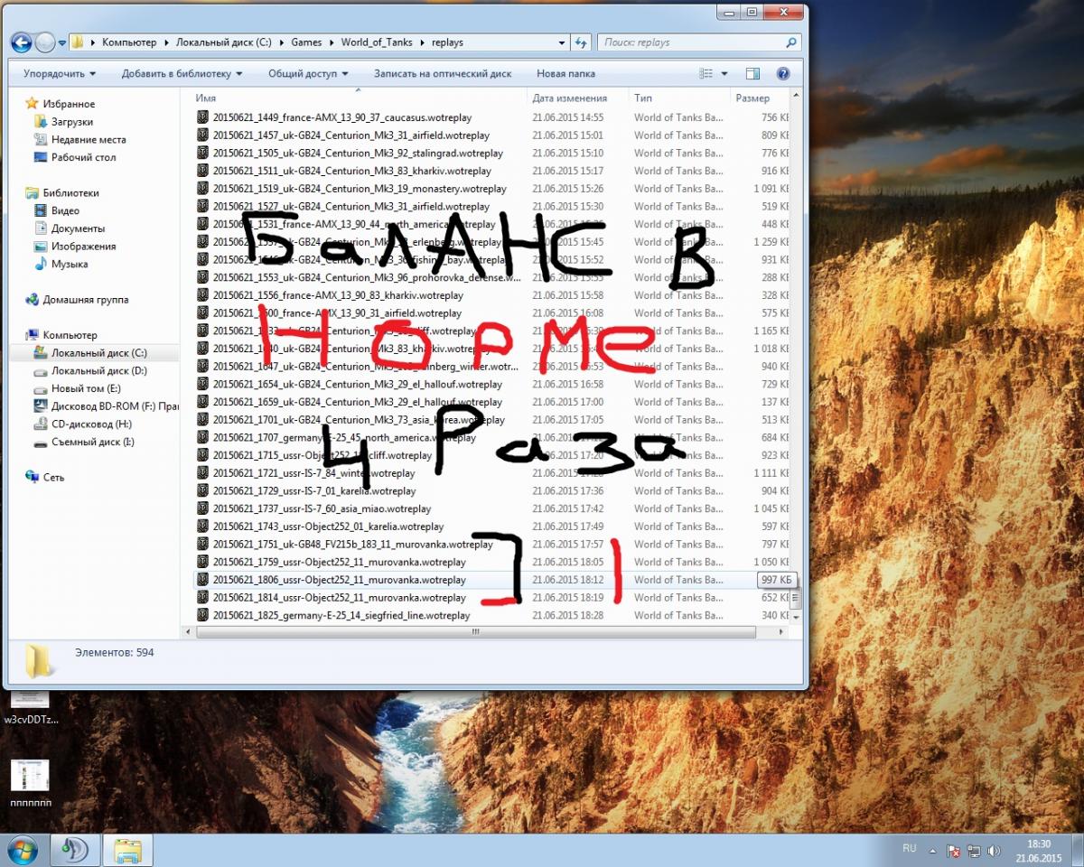
Task: Open the help question mark icon
Action: [x=783, y=74]
